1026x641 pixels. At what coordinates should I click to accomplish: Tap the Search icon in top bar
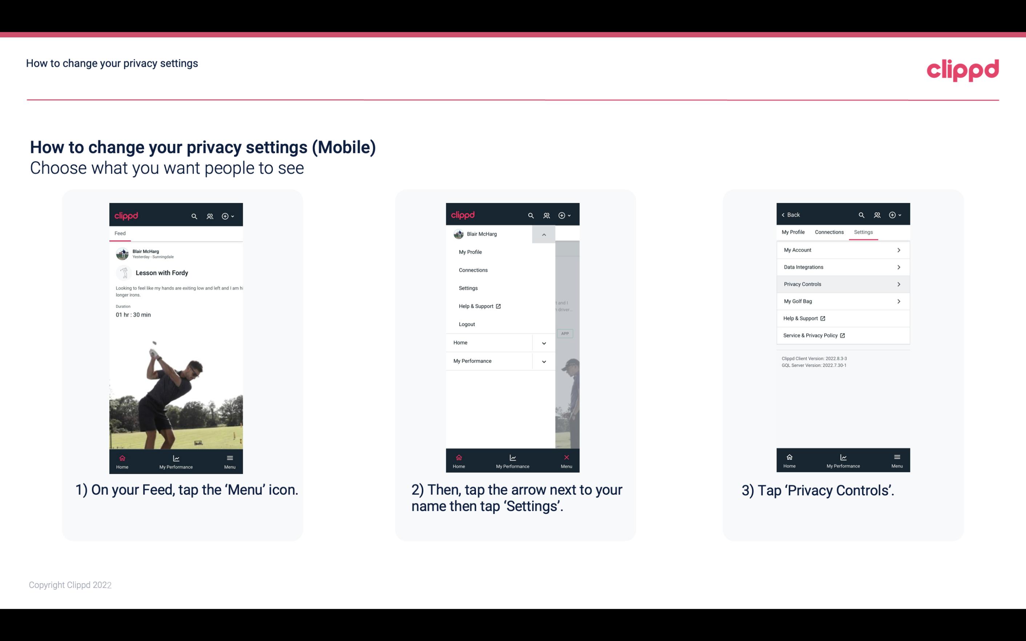click(x=194, y=215)
